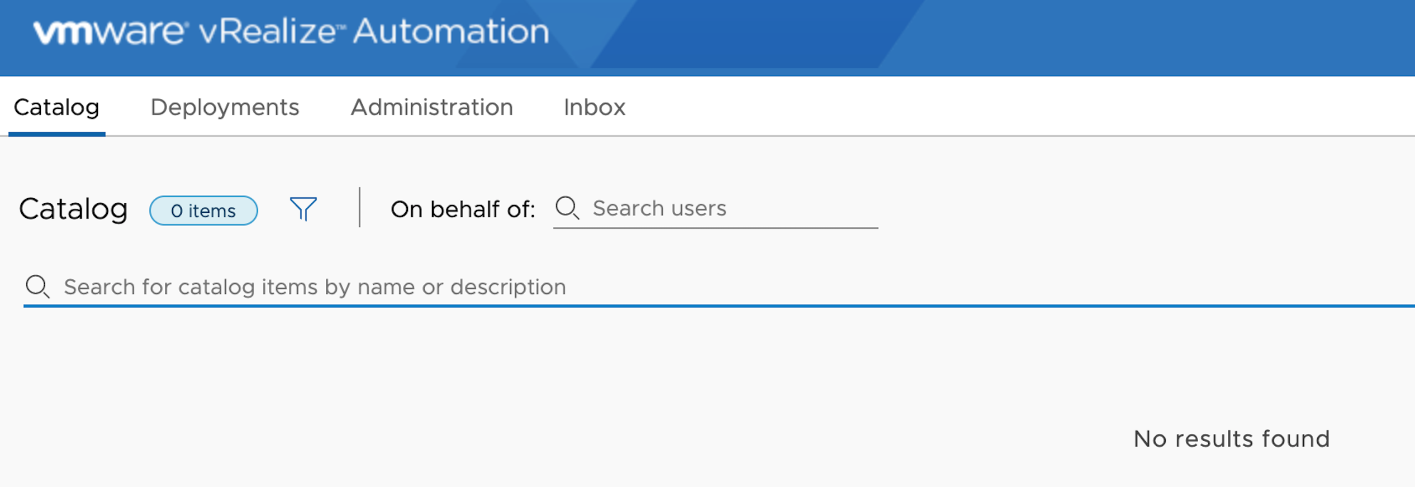The image size is (1415, 487).
Task: Click the blue underline beneath the Catalog tab
Action: tap(57, 134)
